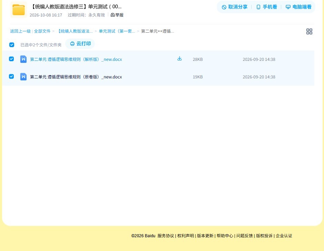Click the yellow shared folder icon
The height and width of the screenshot is (251, 324).
click(x=19, y=10)
